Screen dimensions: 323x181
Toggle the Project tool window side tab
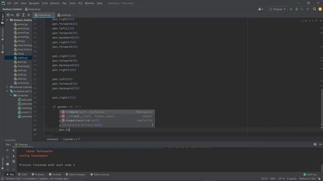(x=3, y=19)
